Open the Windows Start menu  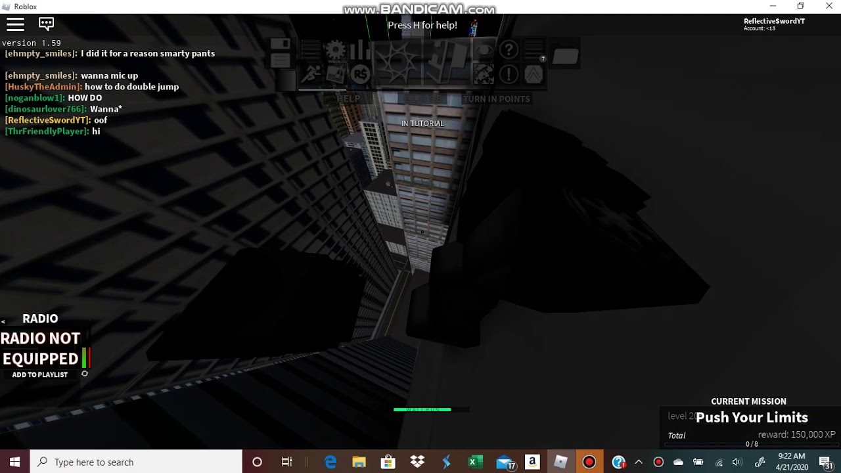(14, 462)
